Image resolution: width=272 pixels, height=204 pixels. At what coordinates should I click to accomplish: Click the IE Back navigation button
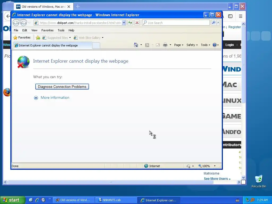point(16,23)
